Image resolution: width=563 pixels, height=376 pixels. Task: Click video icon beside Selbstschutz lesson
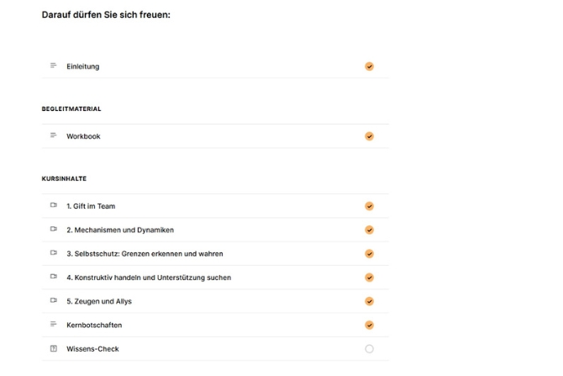coord(53,253)
